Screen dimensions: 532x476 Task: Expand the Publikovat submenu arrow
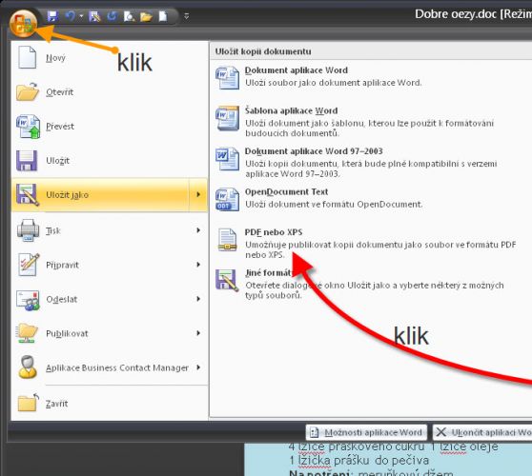click(x=198, y=333)
